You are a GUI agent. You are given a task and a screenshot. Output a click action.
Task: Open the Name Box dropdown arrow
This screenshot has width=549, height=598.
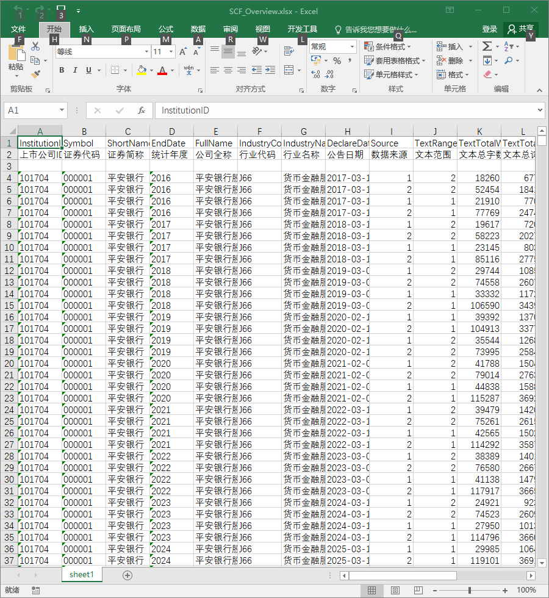62,110
